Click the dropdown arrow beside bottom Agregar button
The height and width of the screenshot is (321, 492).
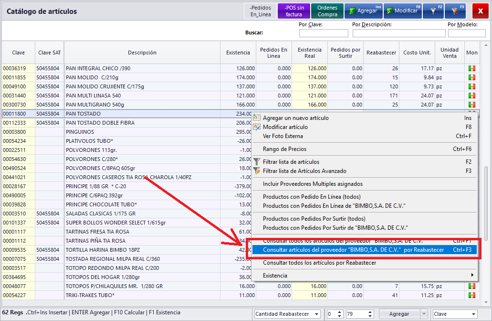tap(424, 314)
